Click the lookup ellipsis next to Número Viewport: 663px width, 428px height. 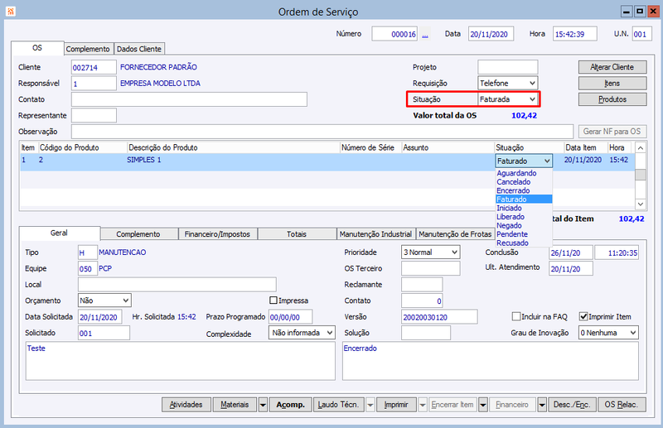pyautogui.click(x=425, y=34)
